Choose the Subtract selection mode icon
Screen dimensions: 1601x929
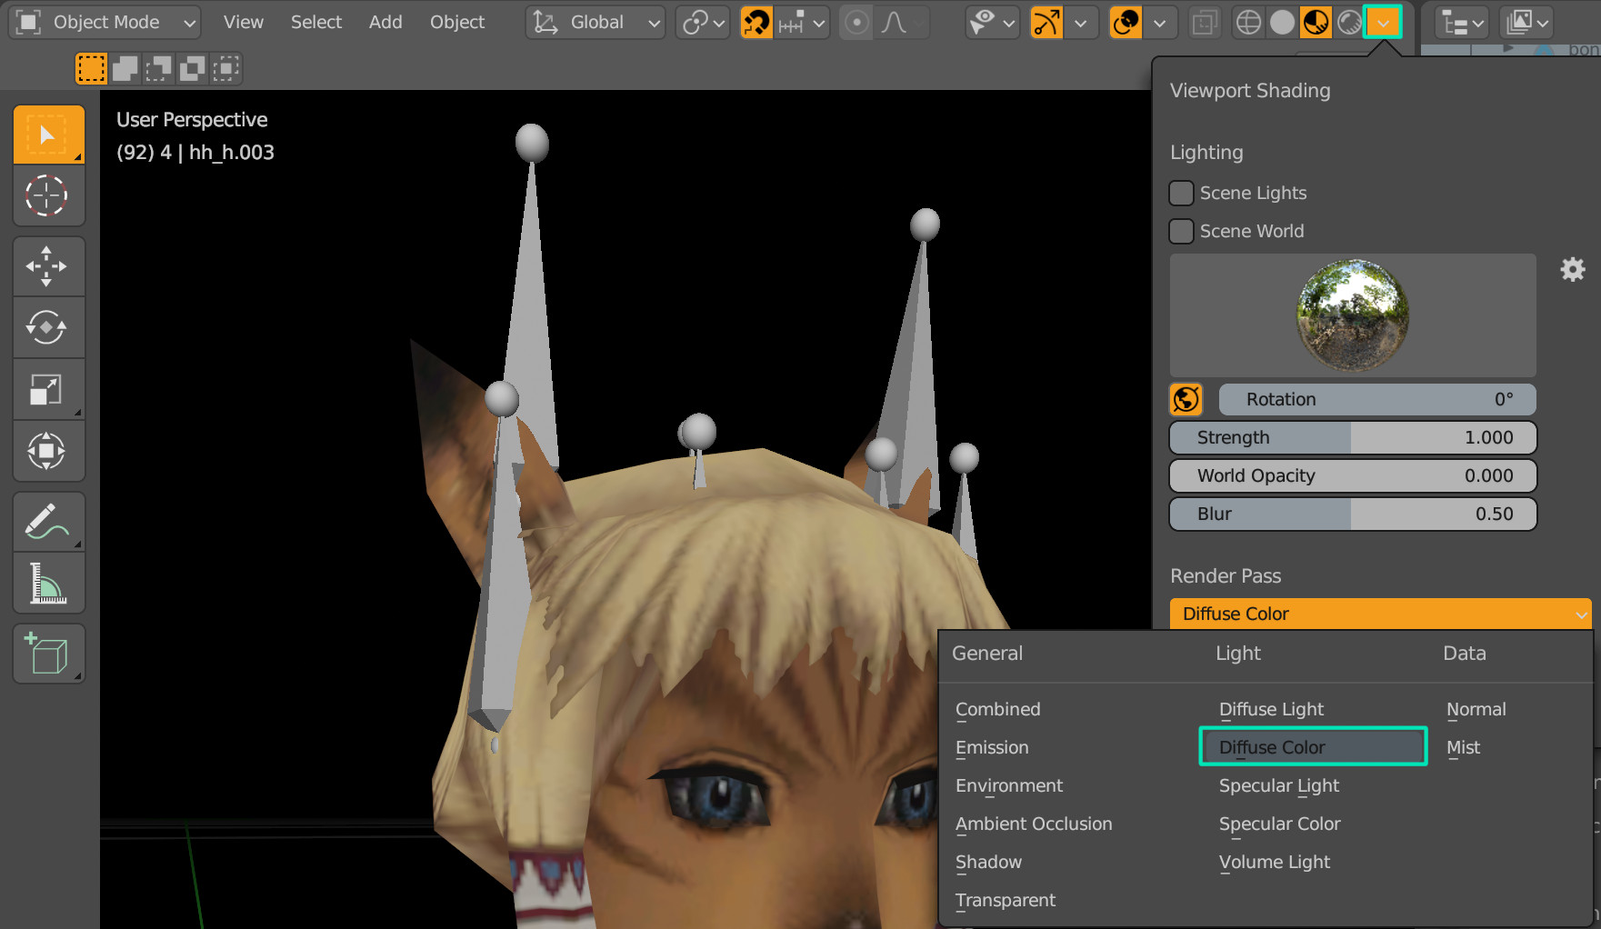(158, 68)
